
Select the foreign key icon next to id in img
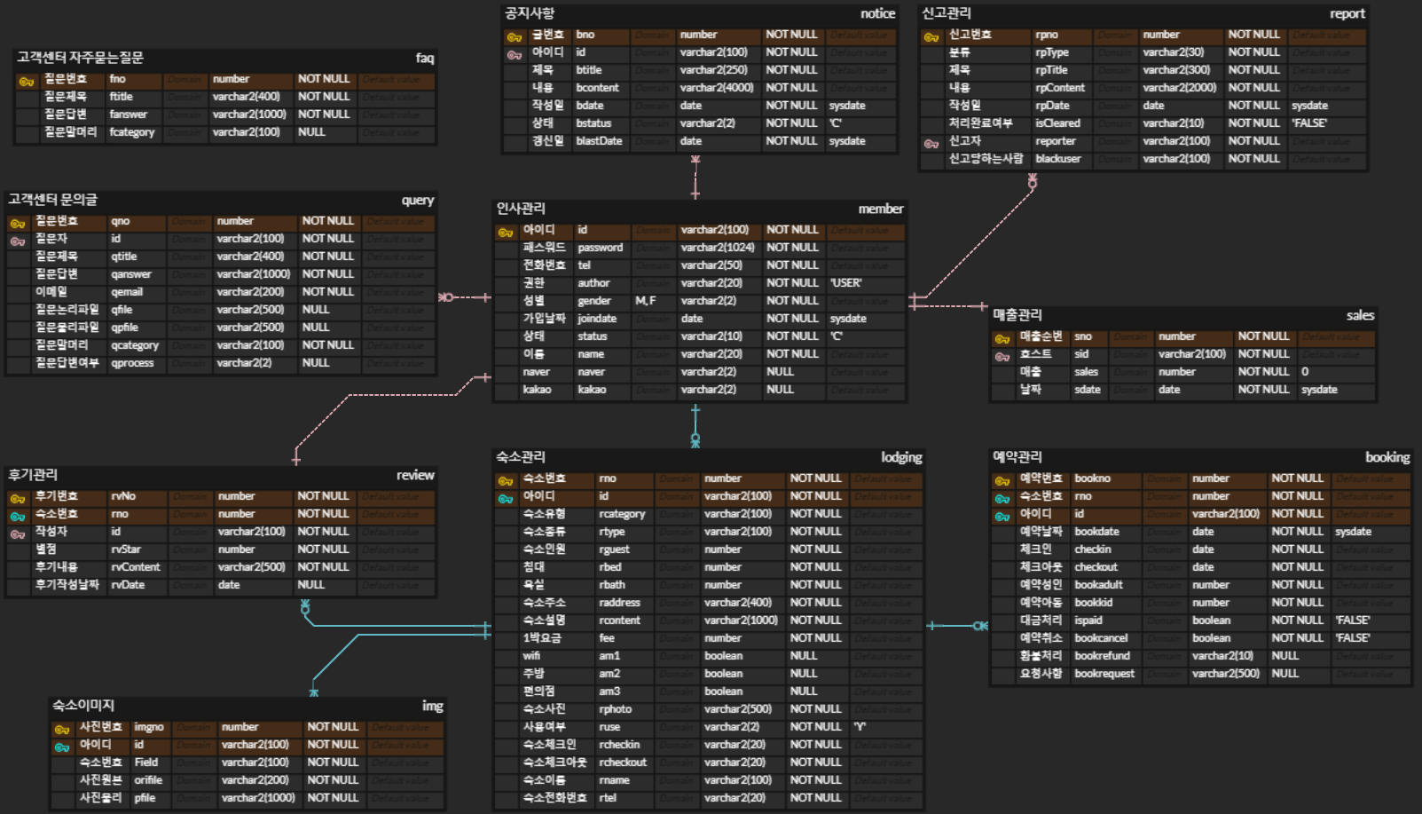click(60, 745)
